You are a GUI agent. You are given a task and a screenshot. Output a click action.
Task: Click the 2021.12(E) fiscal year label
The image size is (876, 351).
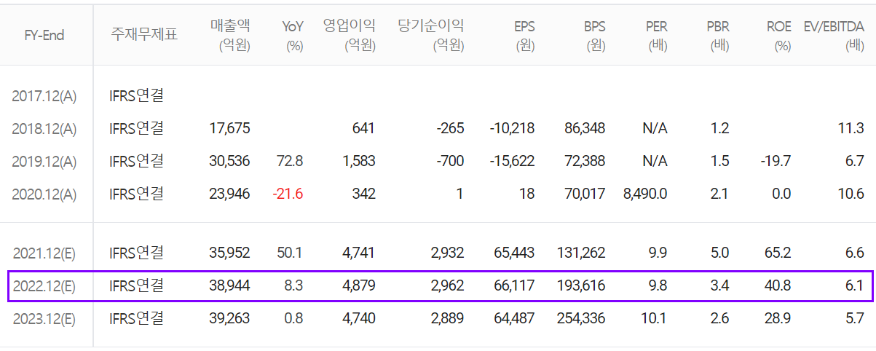coord(44,253)
